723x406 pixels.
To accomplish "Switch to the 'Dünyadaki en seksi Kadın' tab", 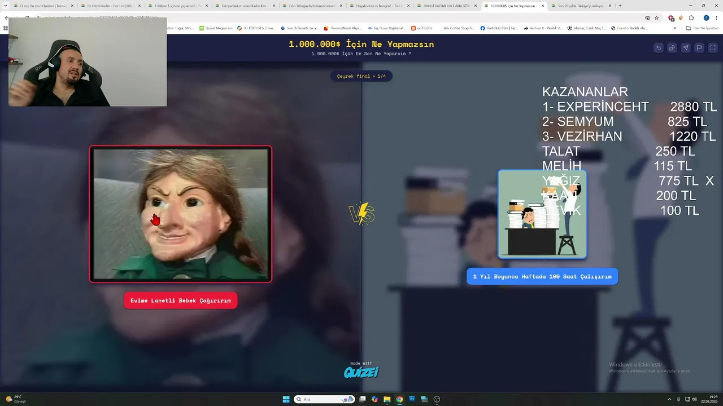I will [246, 6].
